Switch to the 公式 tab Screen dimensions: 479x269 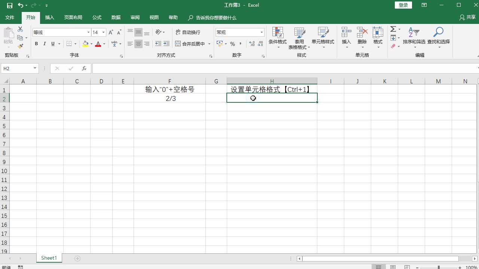tap(97, 18)
